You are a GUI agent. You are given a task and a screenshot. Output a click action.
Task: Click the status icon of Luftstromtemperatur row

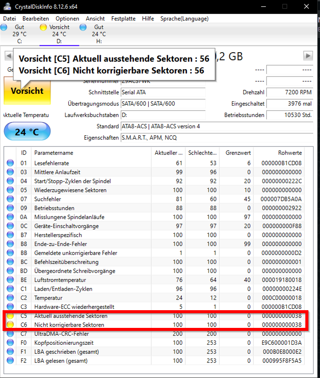pos(10,280)
